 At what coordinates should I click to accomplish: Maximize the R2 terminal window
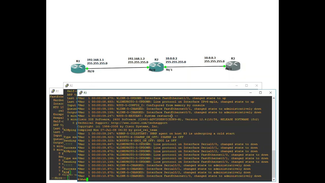(247, 86)
